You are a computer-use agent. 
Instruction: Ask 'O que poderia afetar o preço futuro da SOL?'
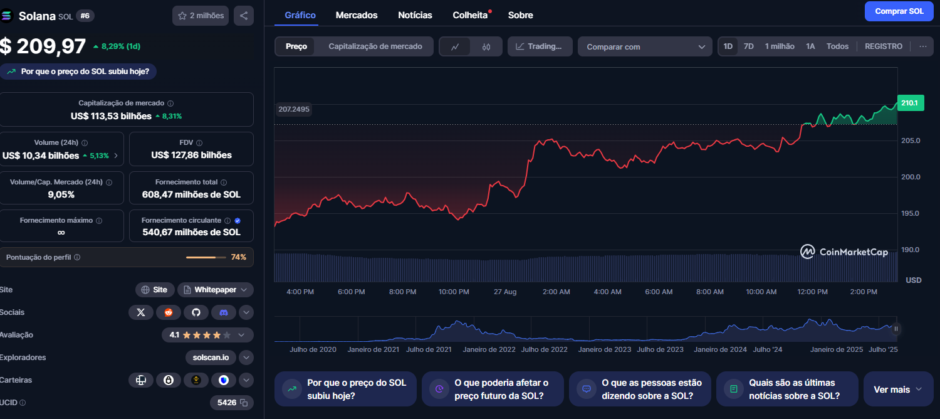click(x=493, y=389)
